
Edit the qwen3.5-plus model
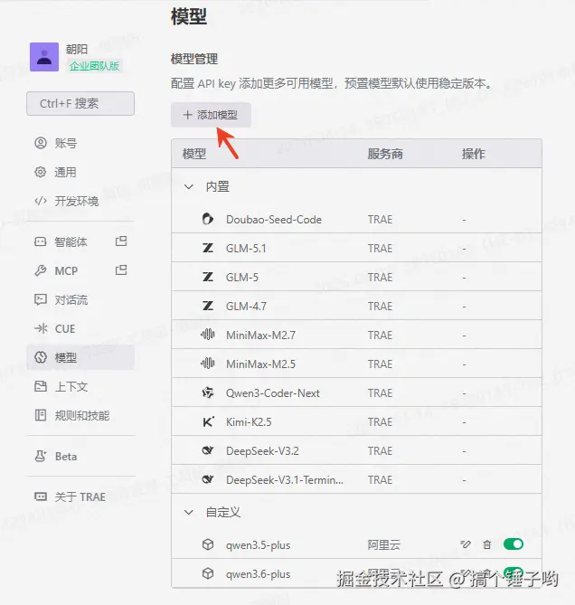coord(466,544)
